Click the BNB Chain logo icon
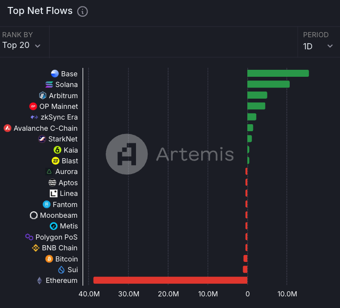Viewport: 340px width, 308px height. coord(35,248)
